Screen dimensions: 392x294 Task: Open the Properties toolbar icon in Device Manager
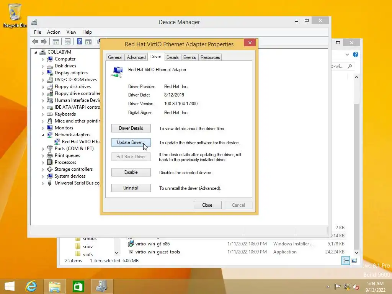click(x=67, y=41)
